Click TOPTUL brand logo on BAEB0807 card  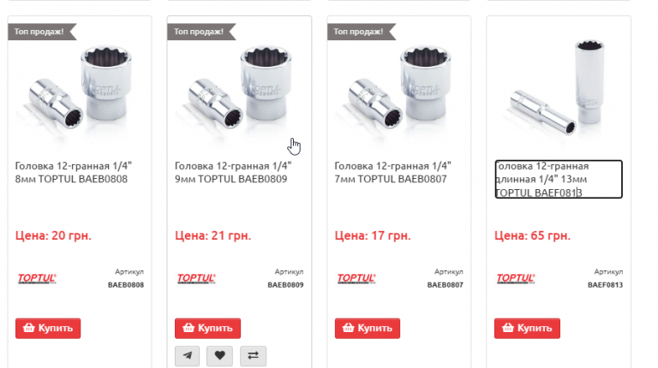[x=356, y=278]
